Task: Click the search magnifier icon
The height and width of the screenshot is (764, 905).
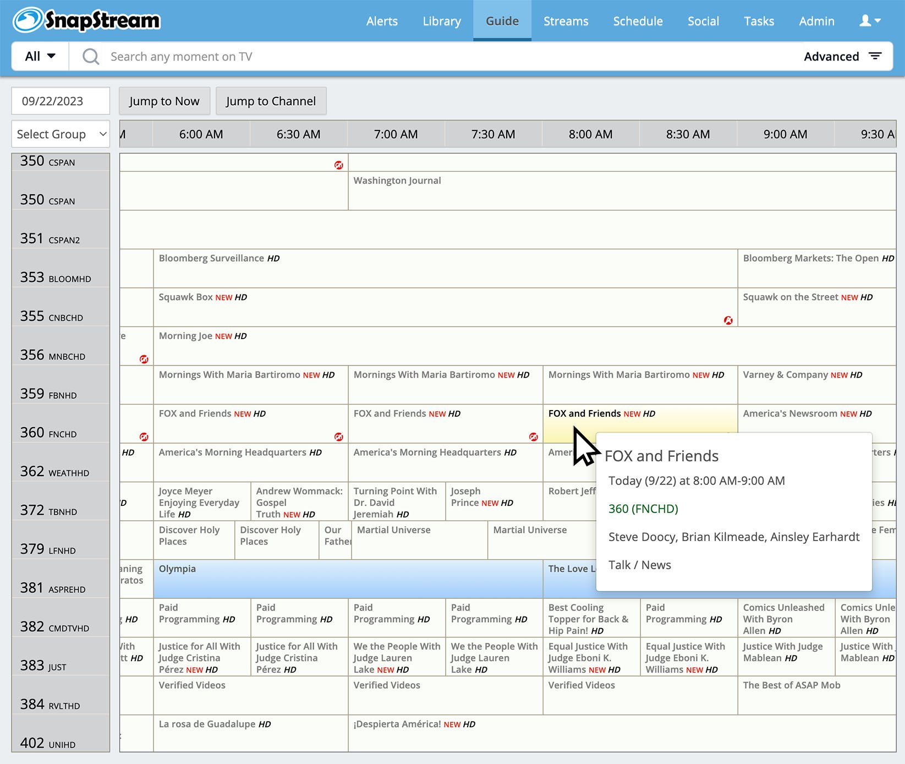Action: [x=91, y=57]
